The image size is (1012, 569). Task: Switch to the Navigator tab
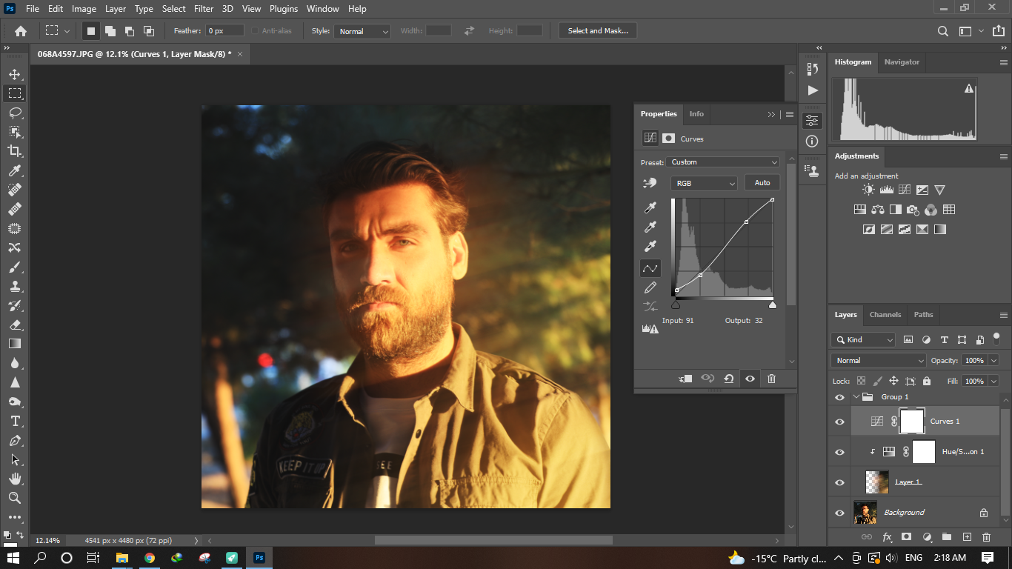point(902,62)
